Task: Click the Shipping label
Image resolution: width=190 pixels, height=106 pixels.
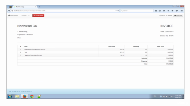Action: [144, 61]
